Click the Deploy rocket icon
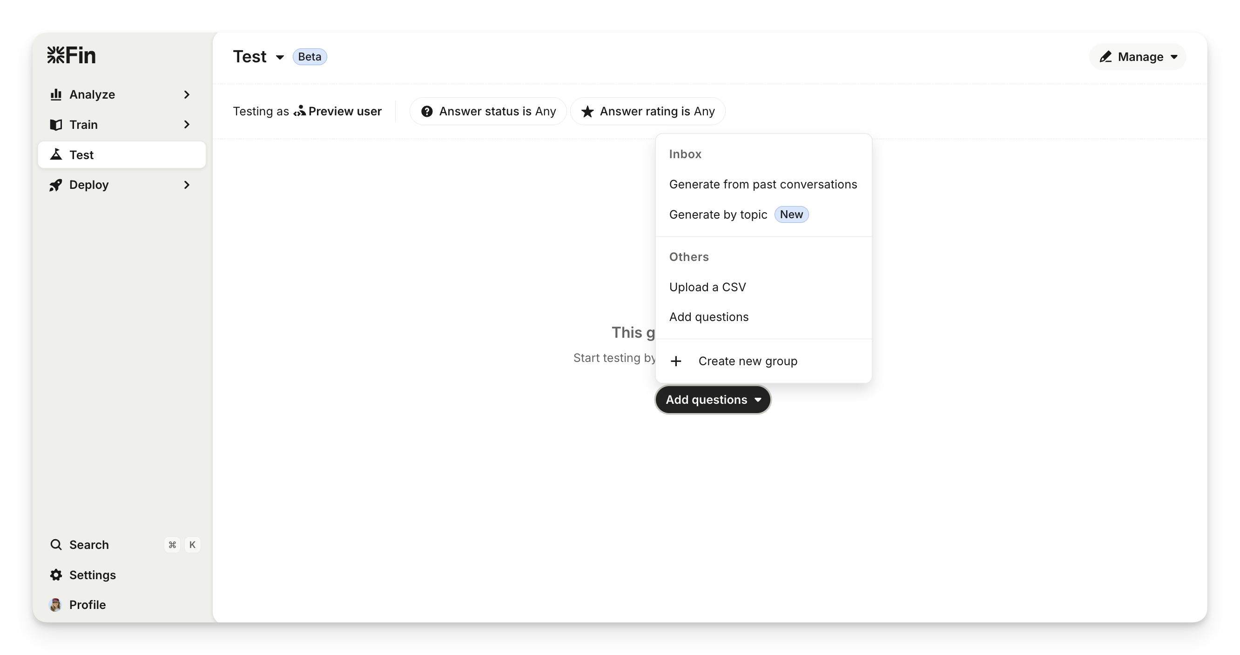This screenshot has width=1240, height=655. click(x=56, y=185)
